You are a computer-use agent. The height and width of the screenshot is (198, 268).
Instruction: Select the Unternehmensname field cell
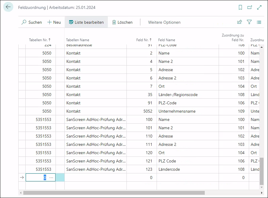(177, 111)
